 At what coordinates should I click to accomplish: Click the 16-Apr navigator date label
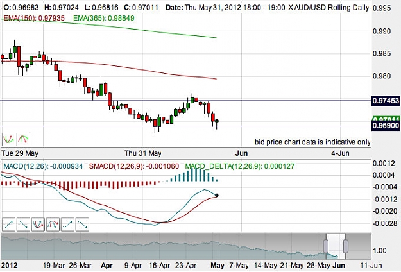tap(159, 266)
